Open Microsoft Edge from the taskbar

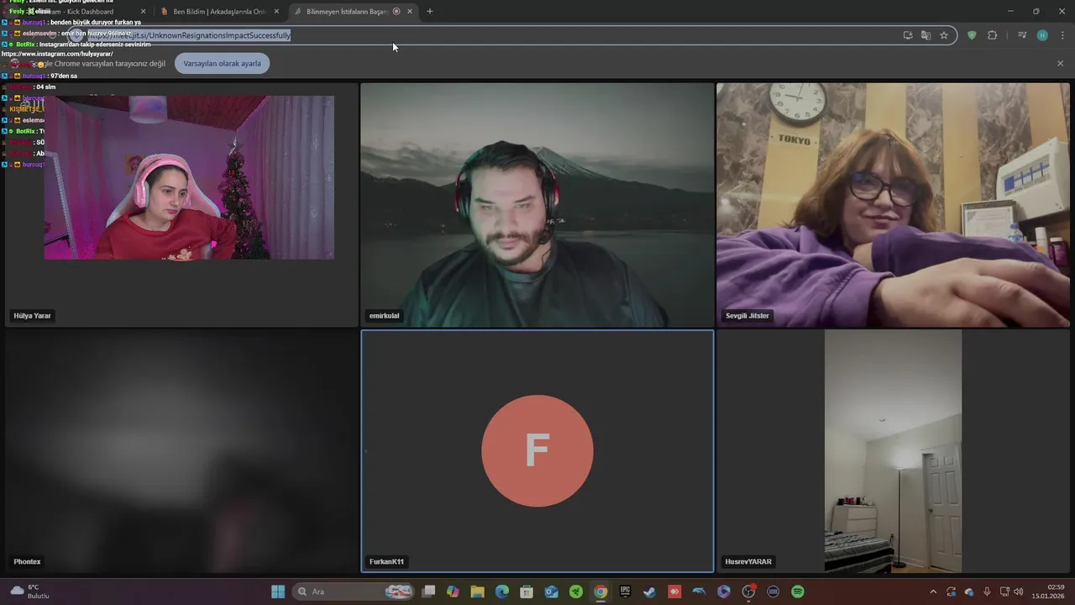tap(502, 592)
